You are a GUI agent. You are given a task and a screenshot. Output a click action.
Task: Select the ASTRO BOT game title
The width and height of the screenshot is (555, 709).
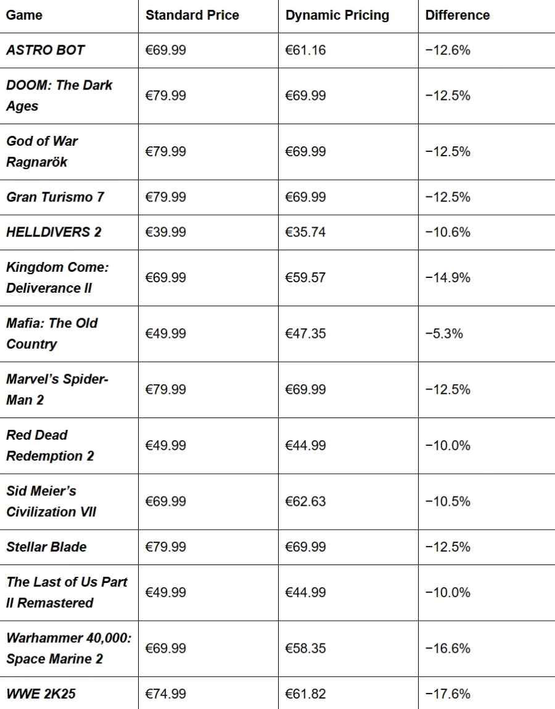pyautogui.click(x=46, y=50)
